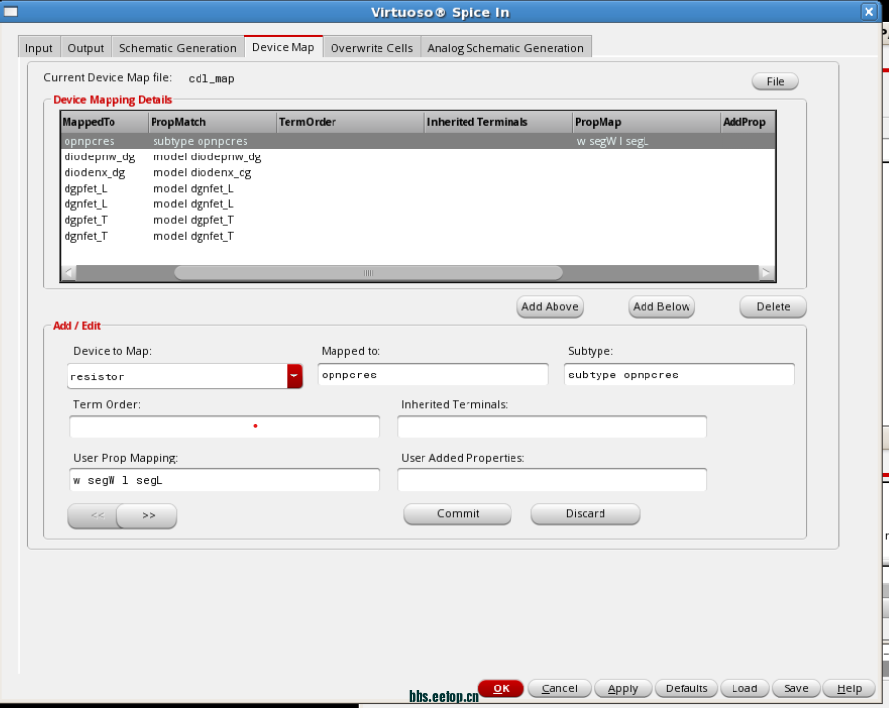Click the Load button
Image resolution: width=889 pixels, height=708 pixels.
click(744, 688)
